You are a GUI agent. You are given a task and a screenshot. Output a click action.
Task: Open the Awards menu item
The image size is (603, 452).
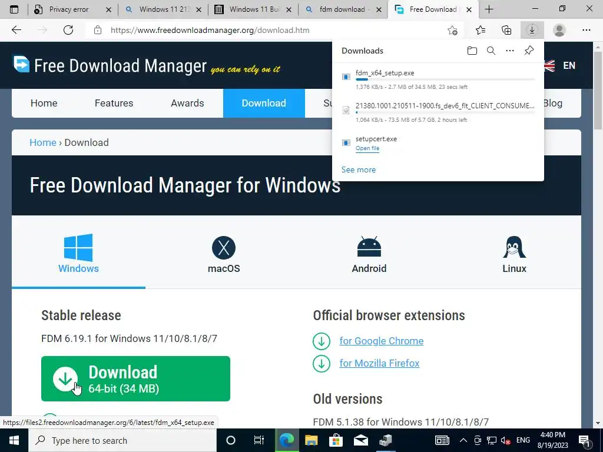pyautogui.click(x=188, y=103)
